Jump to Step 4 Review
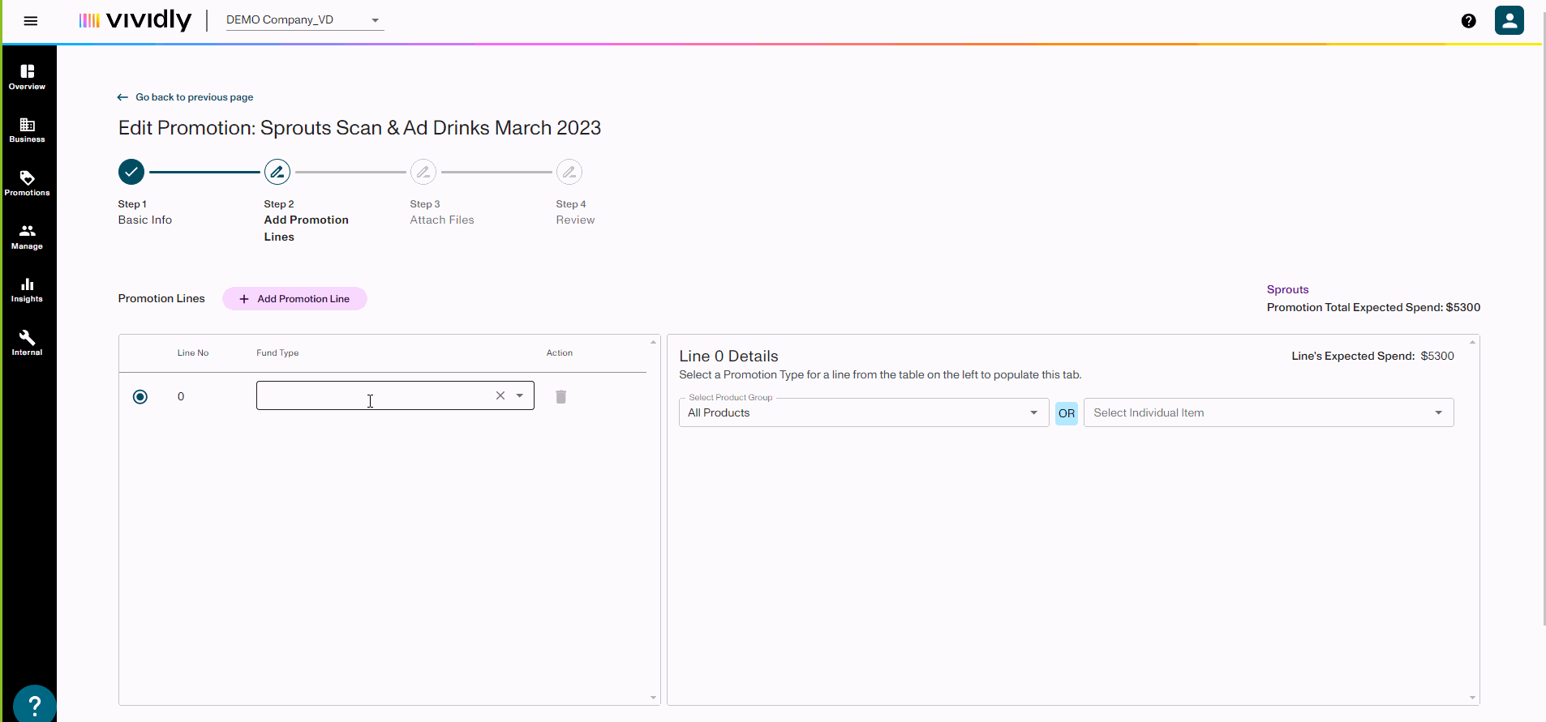 pyautogui.click(x=569, y=172)
